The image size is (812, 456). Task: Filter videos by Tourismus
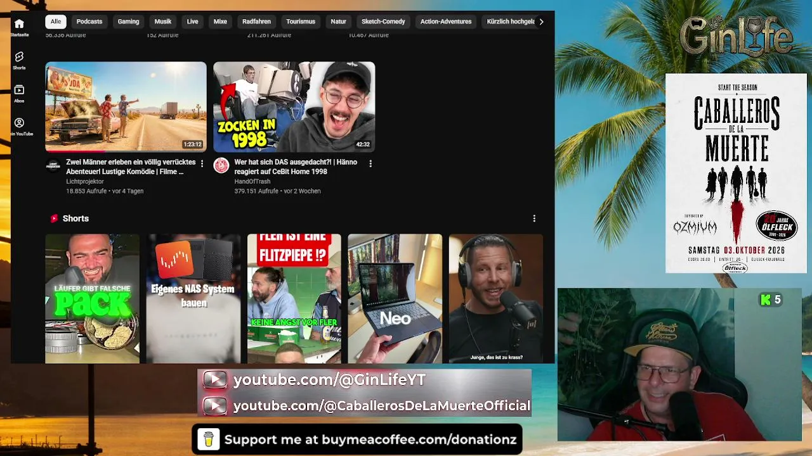point(301,22)
